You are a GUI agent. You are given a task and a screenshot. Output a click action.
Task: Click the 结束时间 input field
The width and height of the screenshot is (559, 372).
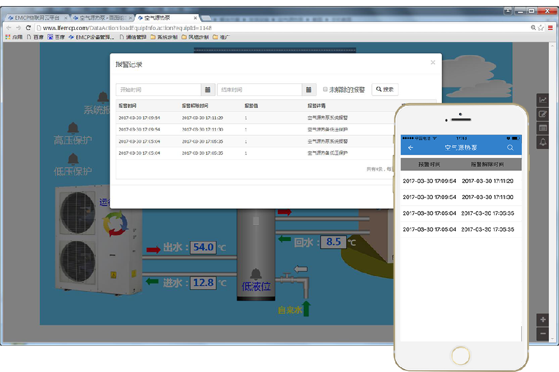click(x=259, y=90)
